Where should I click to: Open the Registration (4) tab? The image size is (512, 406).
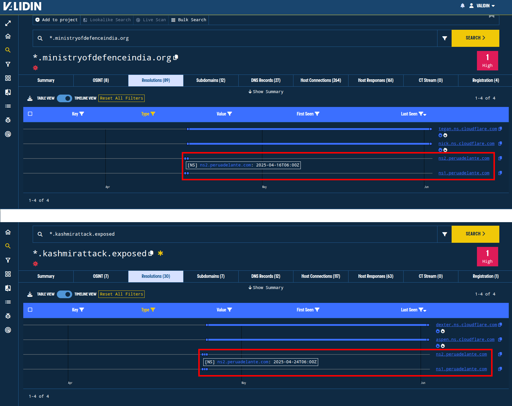click(485, 80)
